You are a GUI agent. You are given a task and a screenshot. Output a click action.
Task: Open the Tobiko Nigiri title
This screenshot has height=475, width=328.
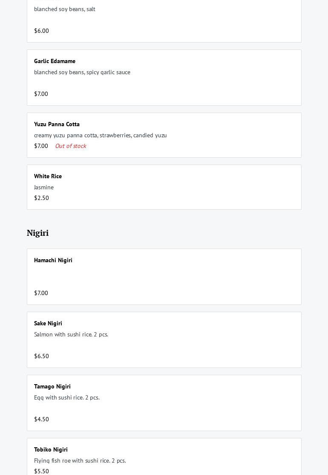tap(51, 449)
